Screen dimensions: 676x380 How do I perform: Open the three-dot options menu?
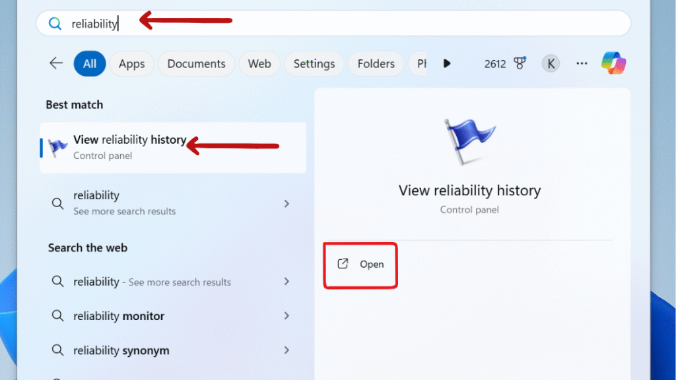point(582,64)
